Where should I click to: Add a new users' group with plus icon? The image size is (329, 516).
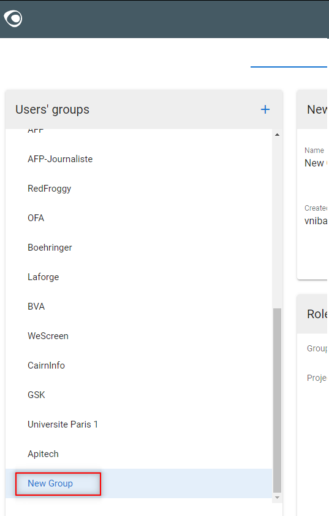click(x=265, y=109)
